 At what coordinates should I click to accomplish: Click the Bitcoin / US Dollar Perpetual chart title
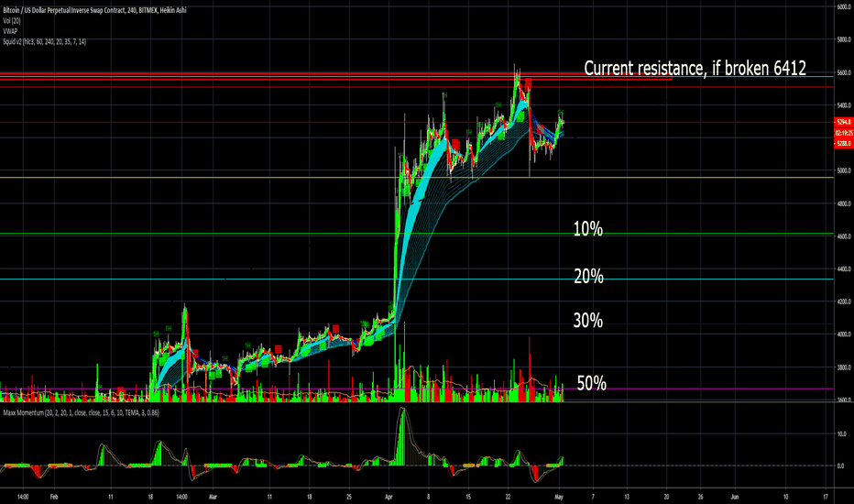coord(94,10)
